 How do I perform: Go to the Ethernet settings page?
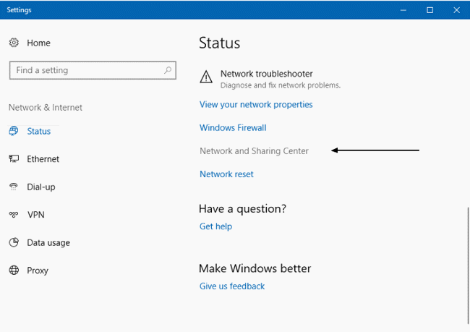click(x=43, y=159)
